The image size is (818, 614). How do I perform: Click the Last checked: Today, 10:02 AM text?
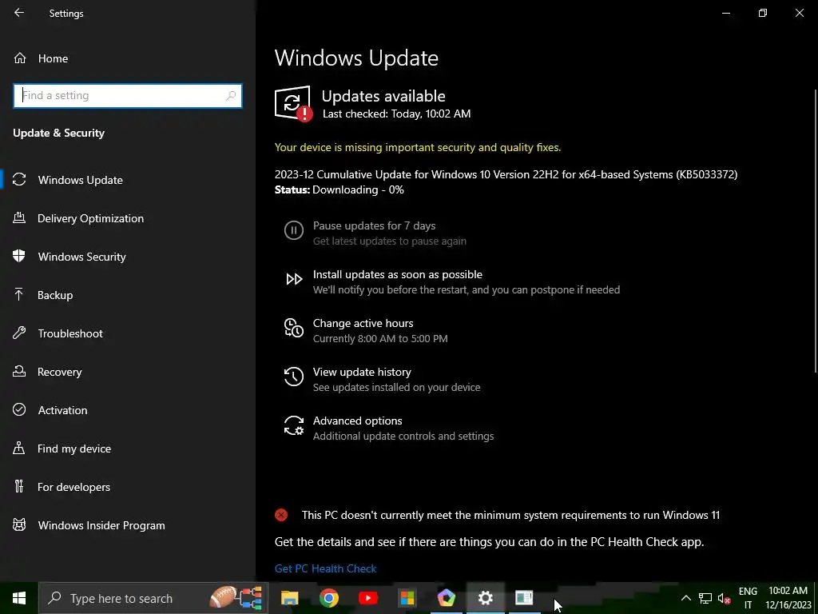pyautogui.click(x=396, y=114)
